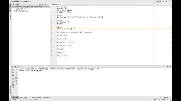The image size is (181, 101).
Task: Run python with green play button
Action: click(163, 1)
